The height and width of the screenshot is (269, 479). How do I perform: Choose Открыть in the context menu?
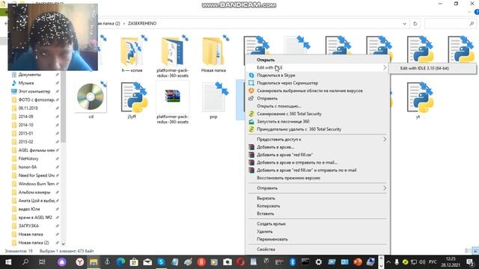[x=266, y=60]
